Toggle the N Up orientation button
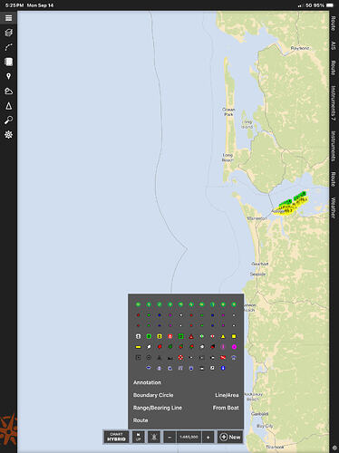Image resolution: width=339 pixels, height=453 pixels. pos(139,437)
